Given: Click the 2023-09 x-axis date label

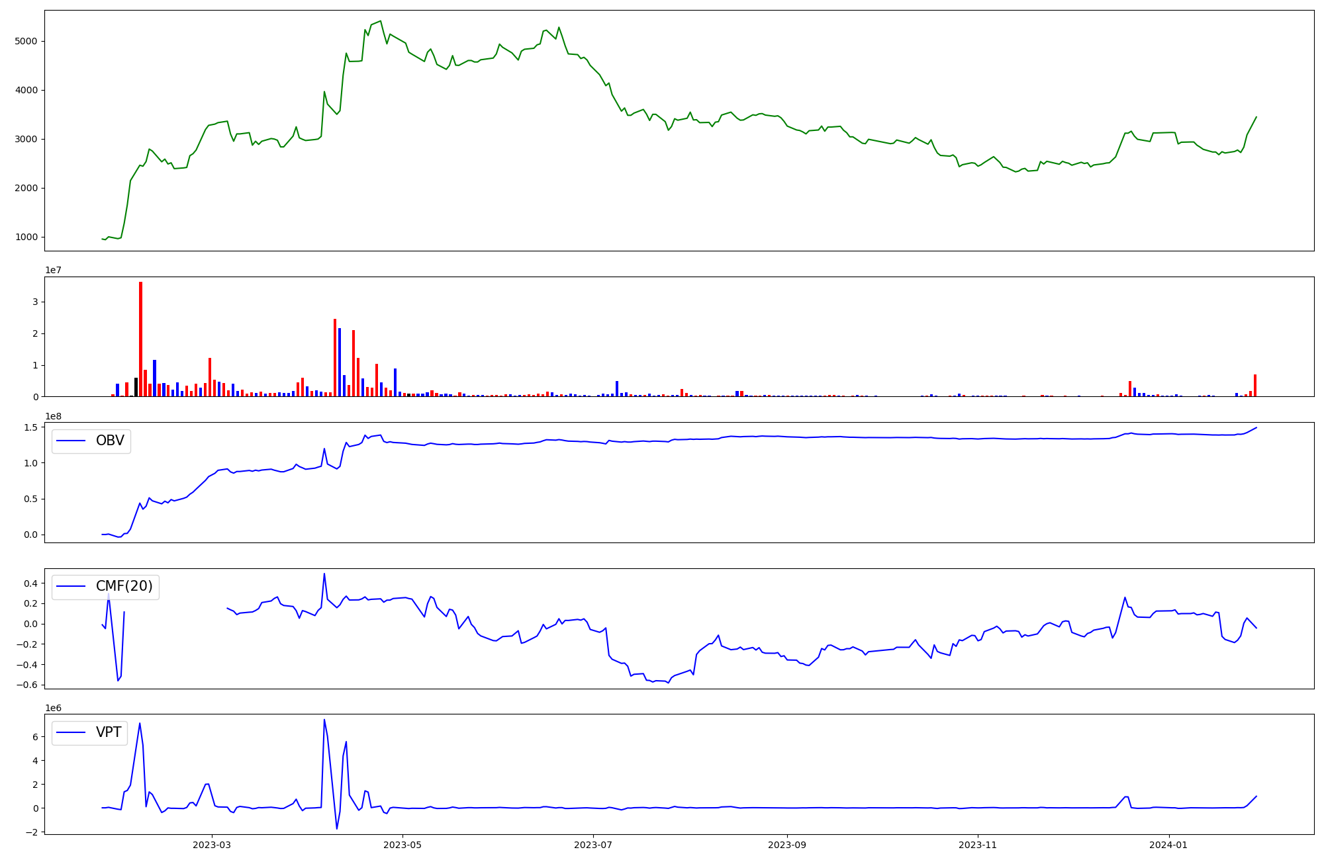Looking at the screenshot, I should click(787, 845).
